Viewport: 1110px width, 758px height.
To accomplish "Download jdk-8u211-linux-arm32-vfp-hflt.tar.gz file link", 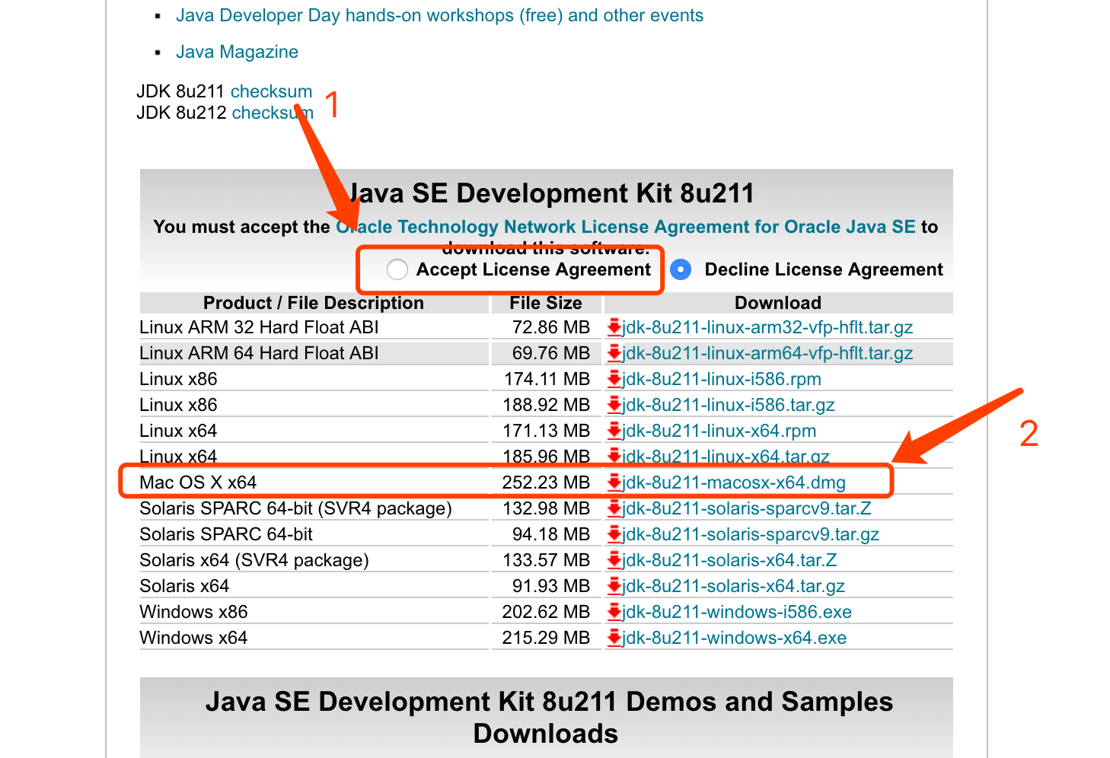I will point(767,327).
